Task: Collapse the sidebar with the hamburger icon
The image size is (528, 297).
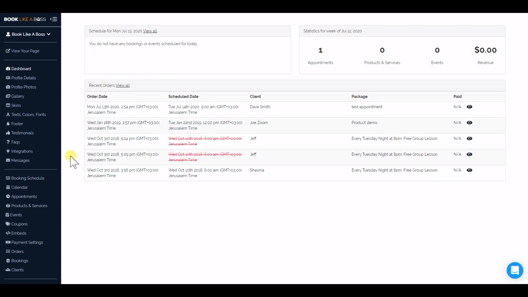Action: (54, 19)
